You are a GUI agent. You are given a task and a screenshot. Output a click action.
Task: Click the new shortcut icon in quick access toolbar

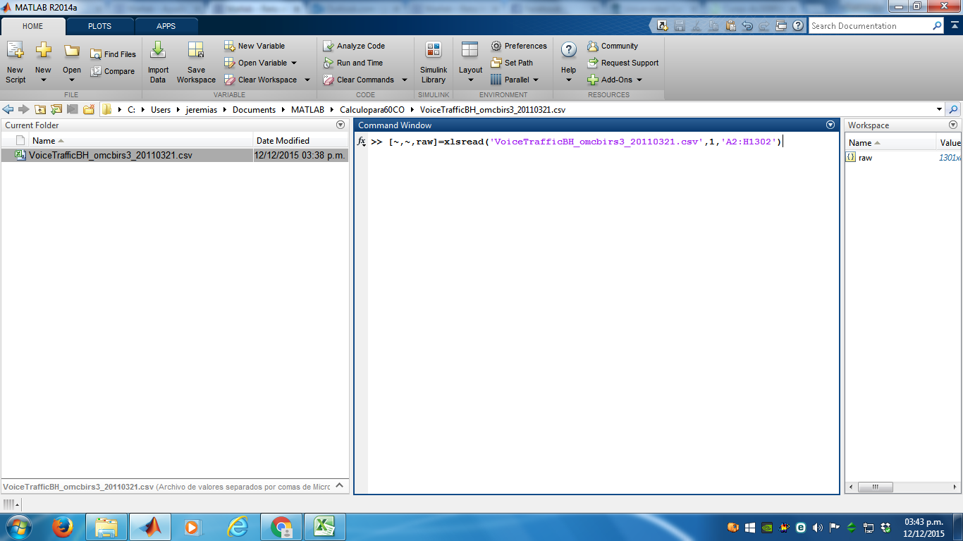662,25
